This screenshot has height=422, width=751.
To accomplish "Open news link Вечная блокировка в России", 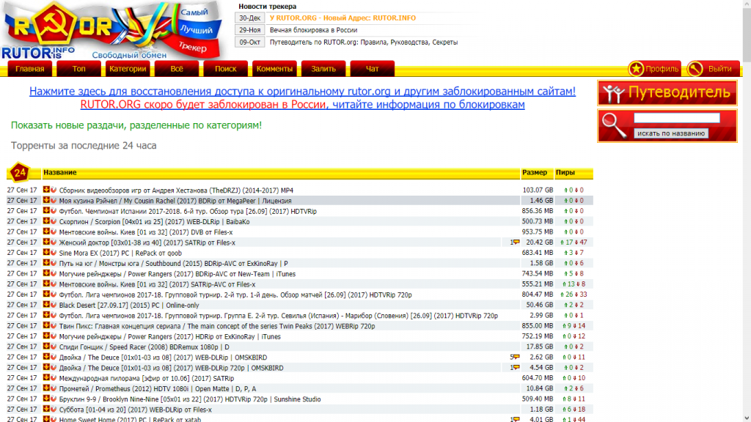I will pos(313,29).
